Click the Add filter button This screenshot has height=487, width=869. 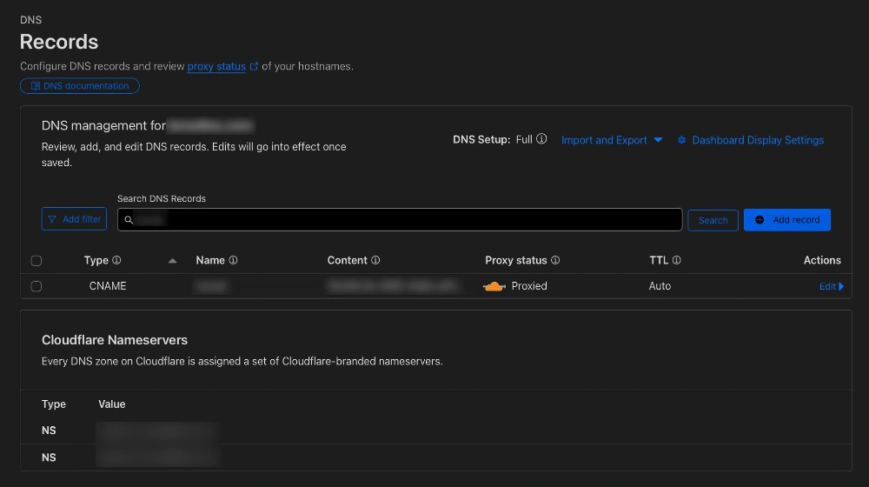click(74, 219)
